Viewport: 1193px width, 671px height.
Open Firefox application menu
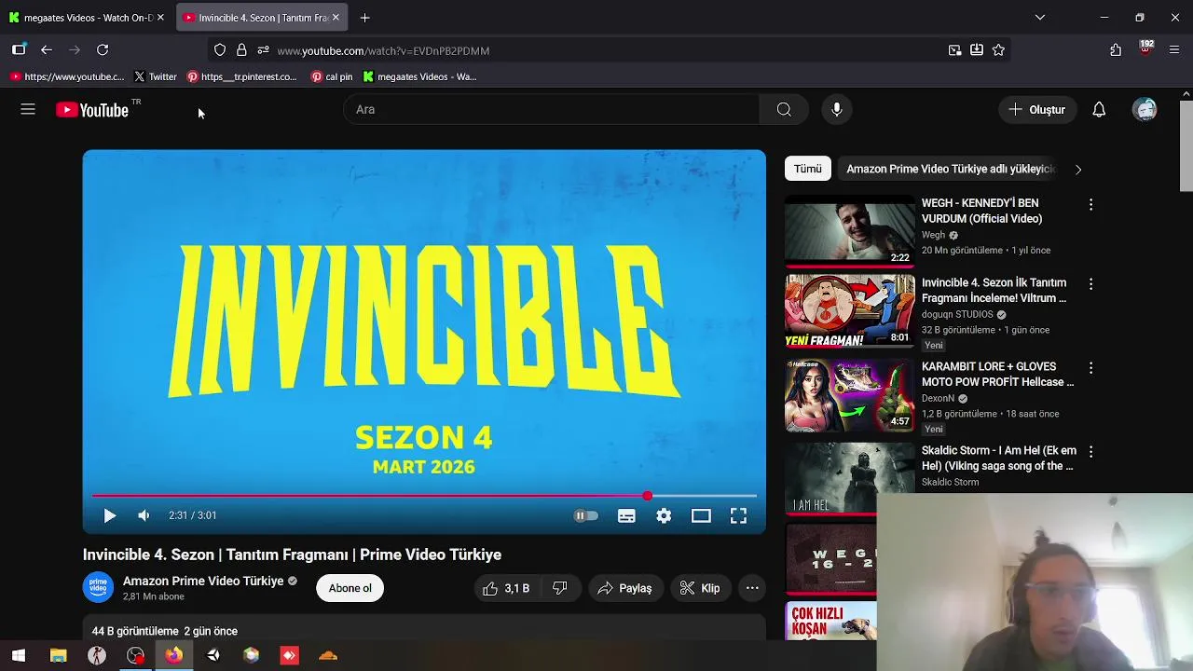1174,50
